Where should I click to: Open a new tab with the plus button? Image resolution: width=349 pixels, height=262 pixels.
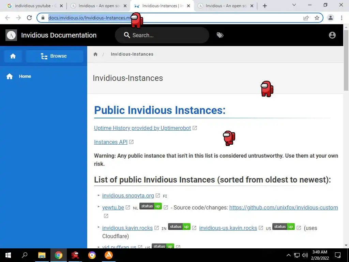pos(264,6)
